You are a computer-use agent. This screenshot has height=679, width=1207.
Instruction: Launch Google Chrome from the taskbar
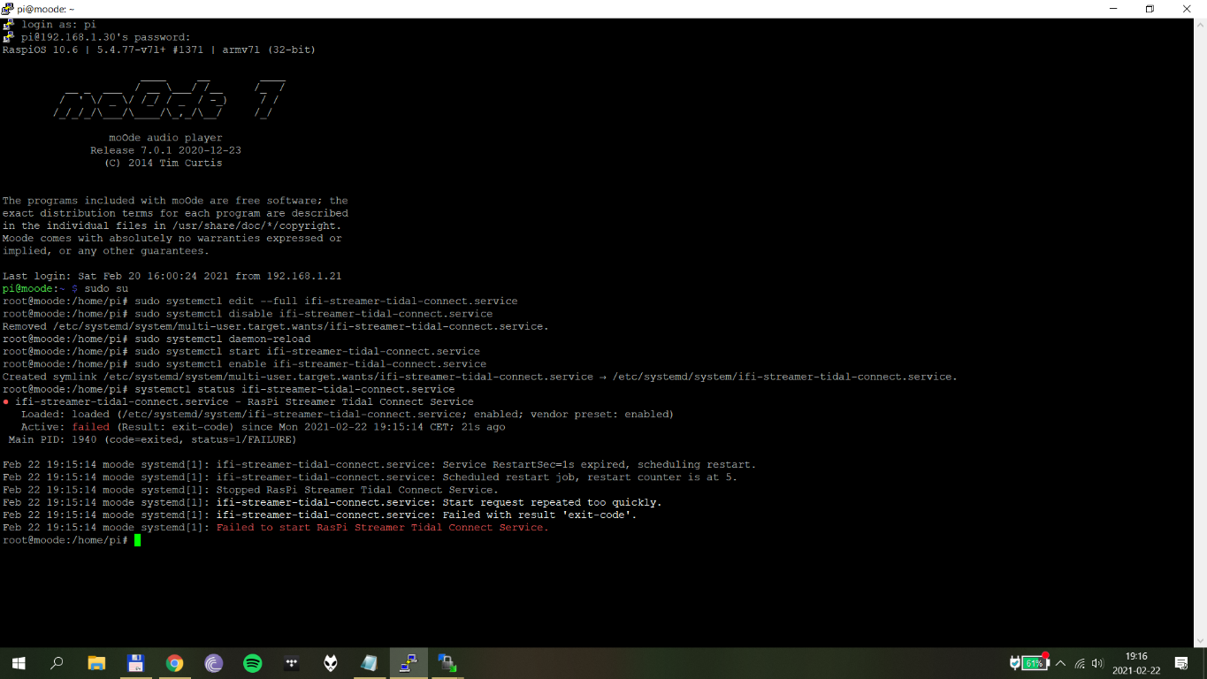point(174,663)
